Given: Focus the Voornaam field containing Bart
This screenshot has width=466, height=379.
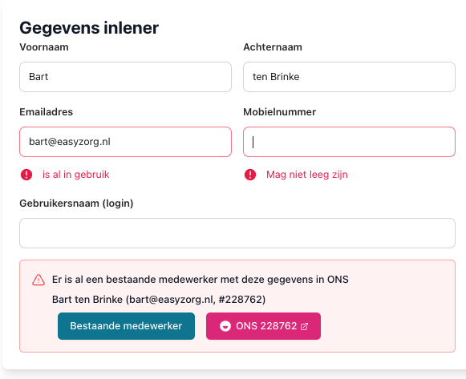Looking at the screenshot, I should pos(125,77).
